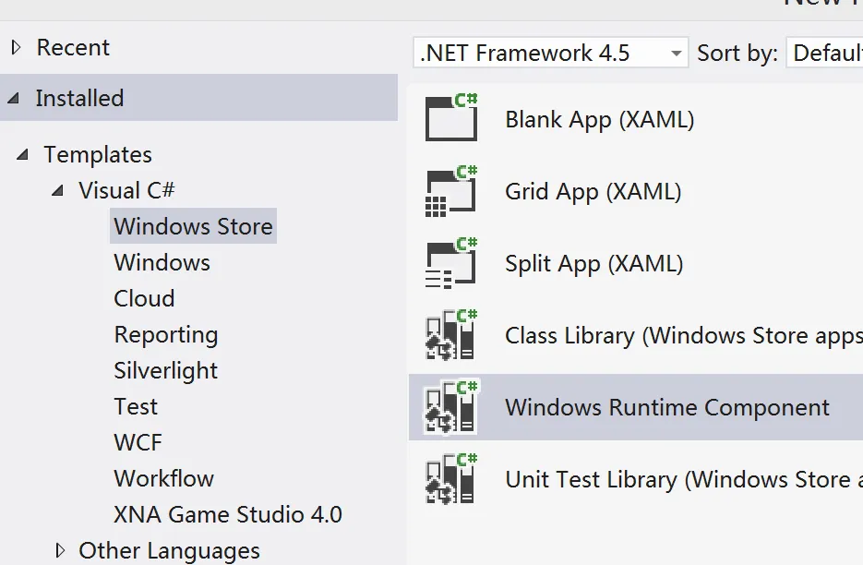Expand the Other Languages node
Screen dimensions: 863x565
click(60, 550)
